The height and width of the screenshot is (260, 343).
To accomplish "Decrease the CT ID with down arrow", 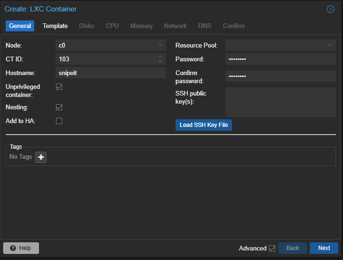I will coord(160,61).
